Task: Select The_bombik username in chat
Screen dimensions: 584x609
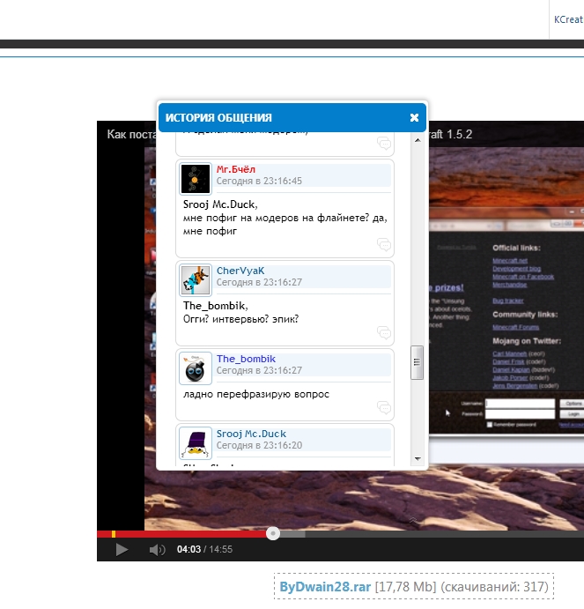Action: pyautogui.click(x=246, y=359)
